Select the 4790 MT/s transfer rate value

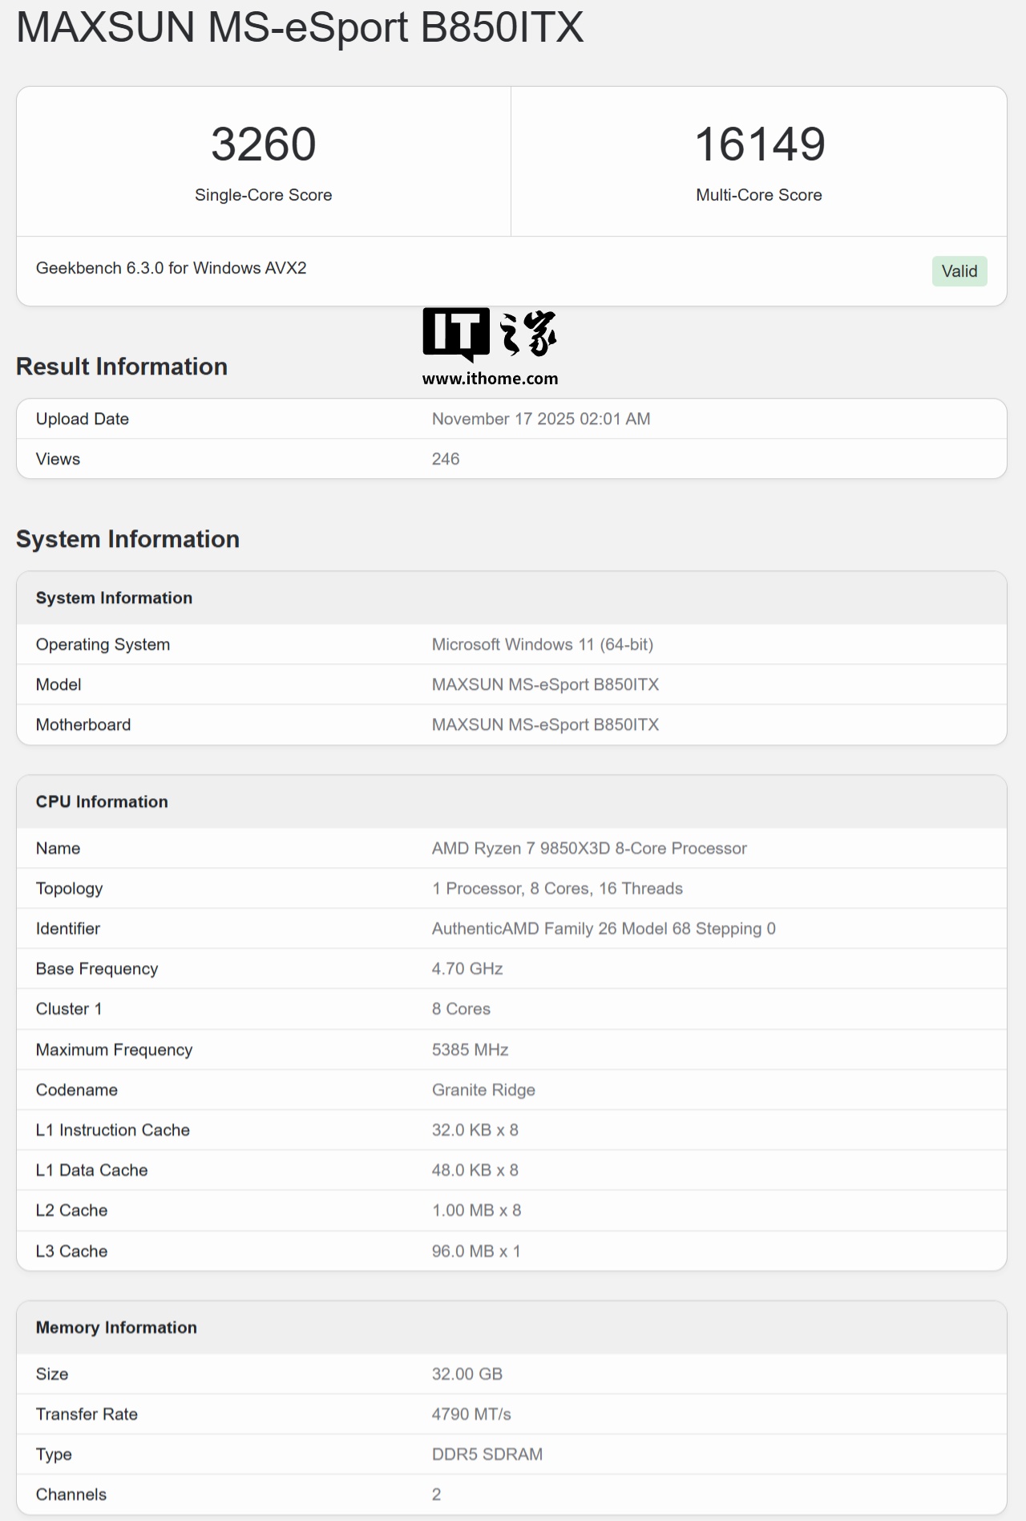tap(471, 1414)
